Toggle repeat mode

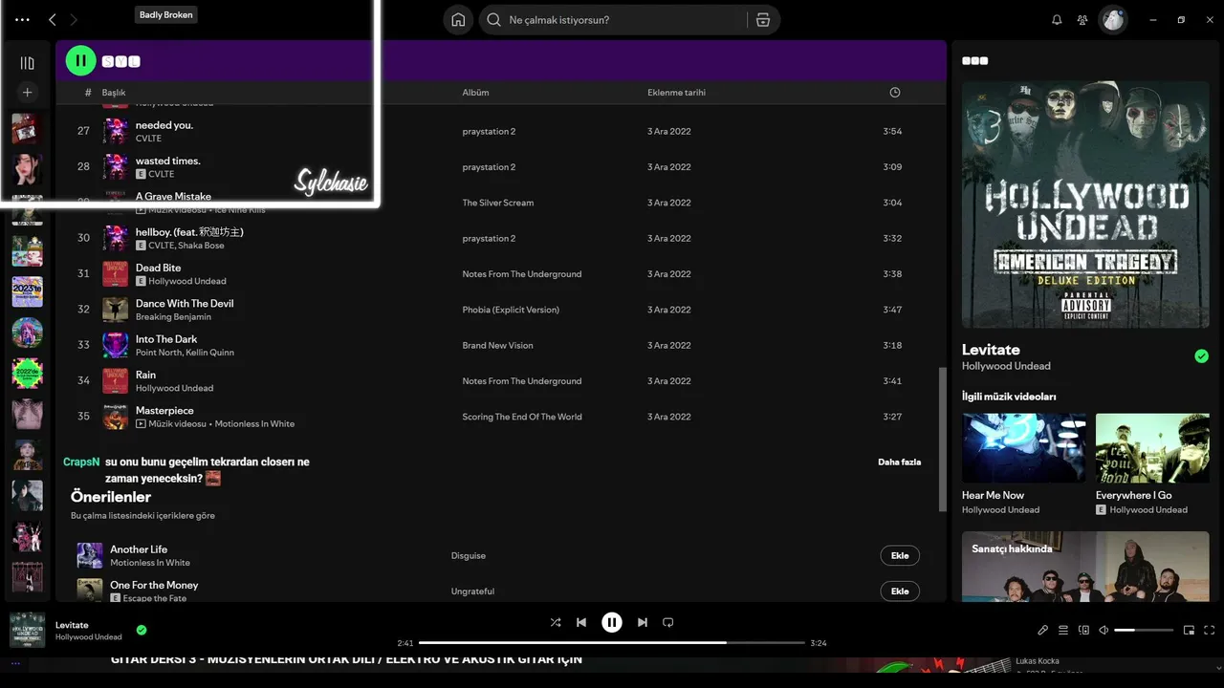pos(668,622)
